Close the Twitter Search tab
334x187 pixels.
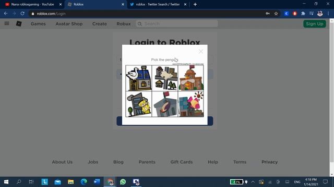pyautogui.click(x=185, y=4)
